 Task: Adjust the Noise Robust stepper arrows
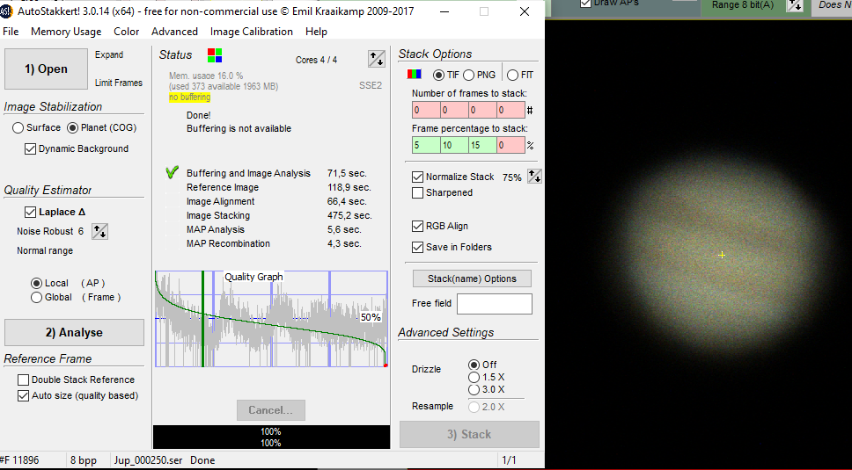tap(100, 231)
